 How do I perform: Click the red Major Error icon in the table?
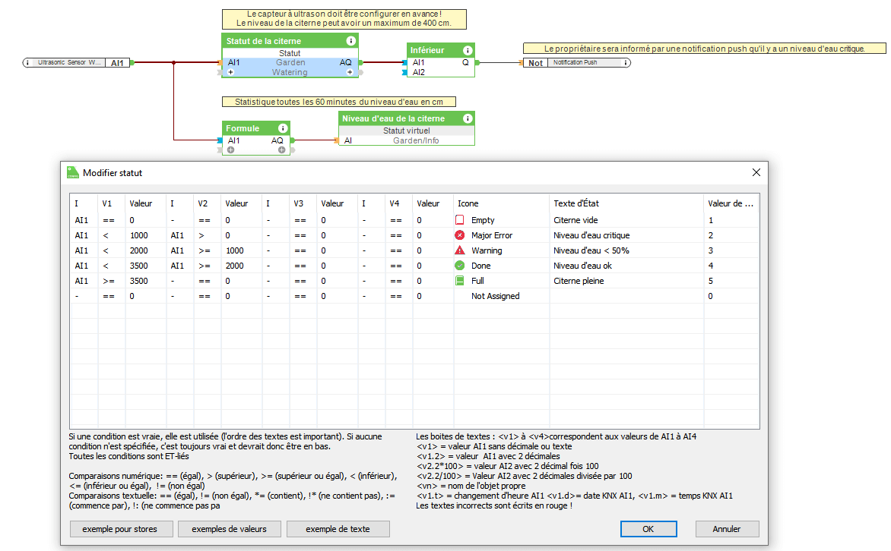pyautogui.click(x=459, y=235)
